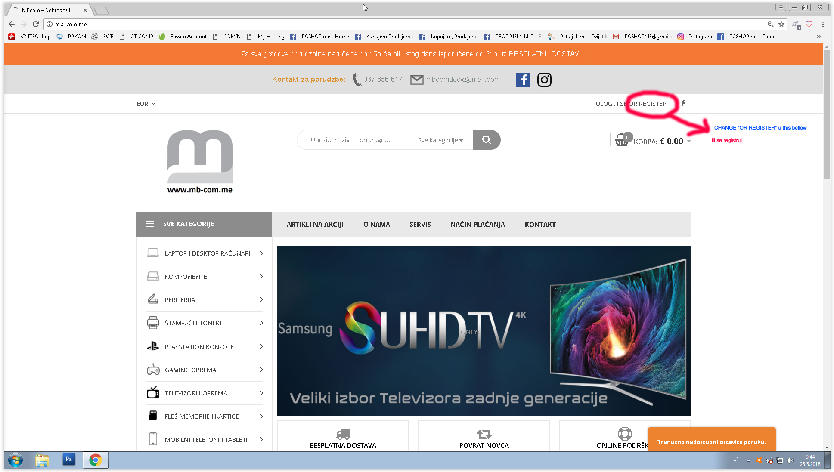Open the Windows Start button
Screen dimensions: 834x472
[x=16, y=460]
